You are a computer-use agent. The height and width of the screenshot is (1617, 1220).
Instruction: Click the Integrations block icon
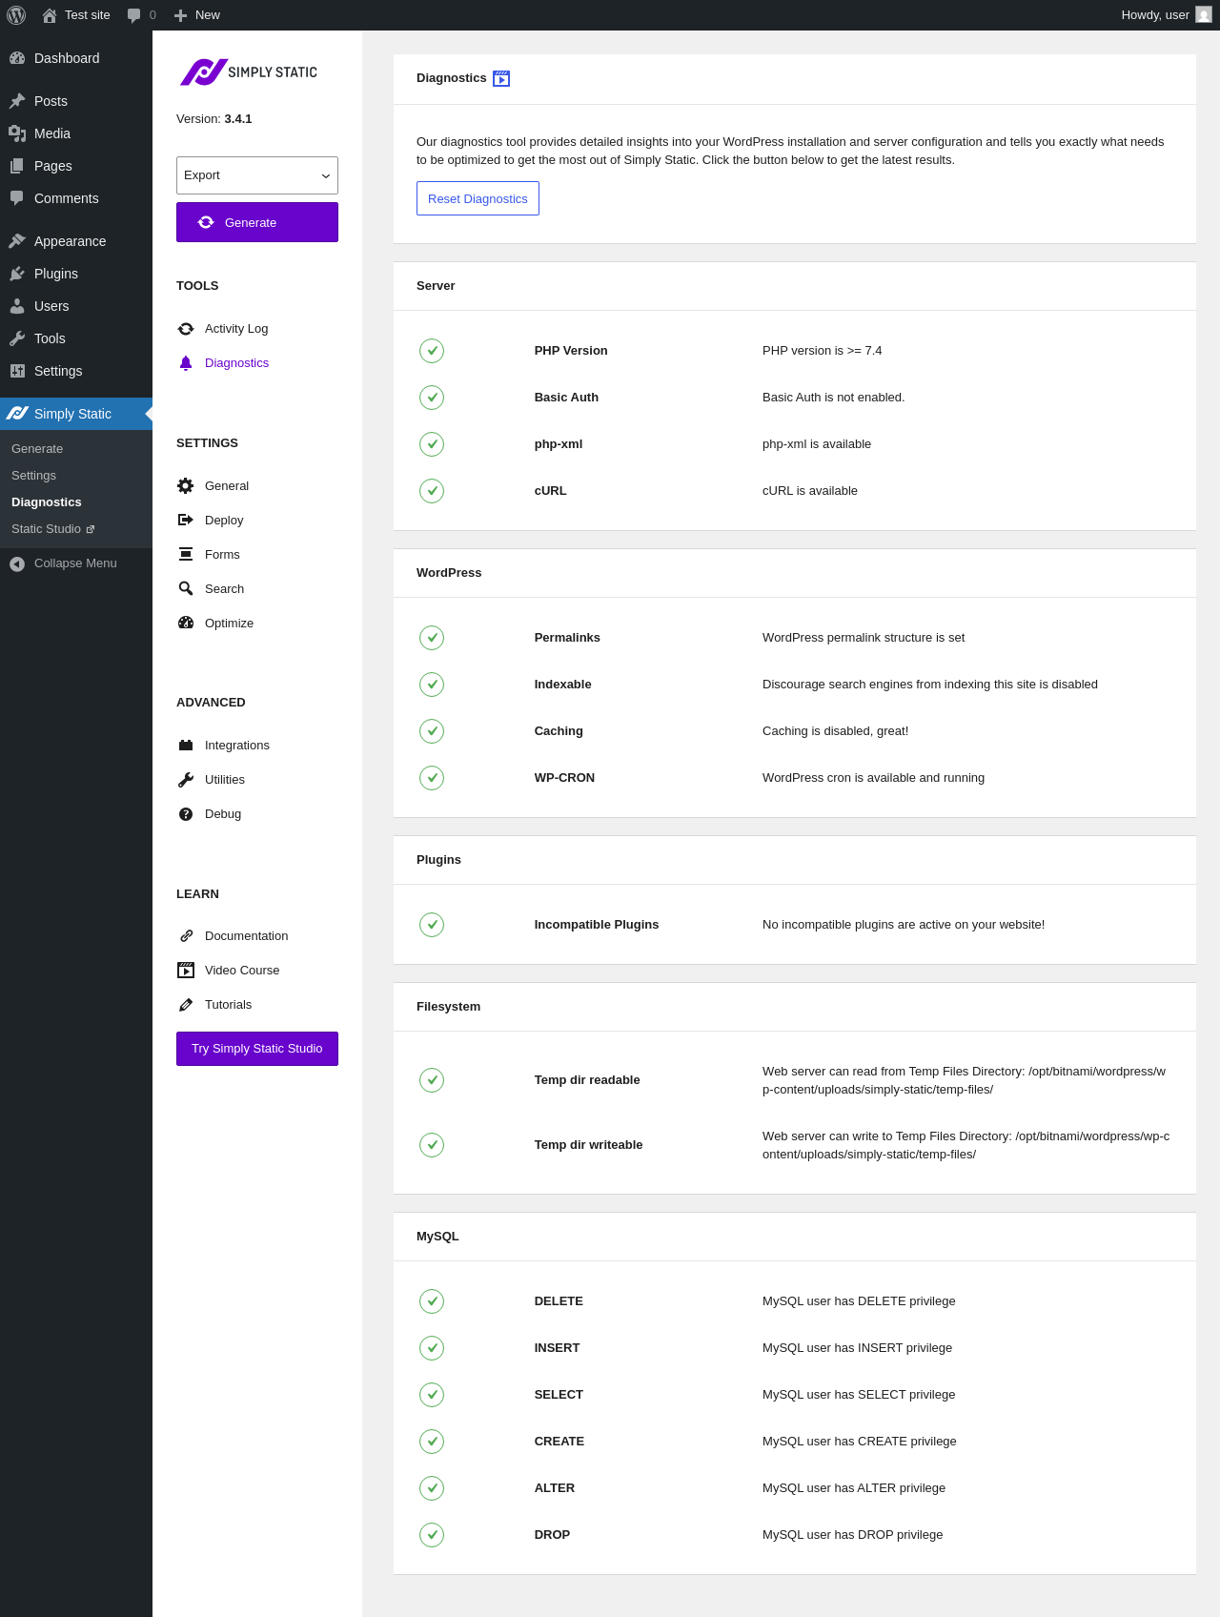(x=186, y=746)
